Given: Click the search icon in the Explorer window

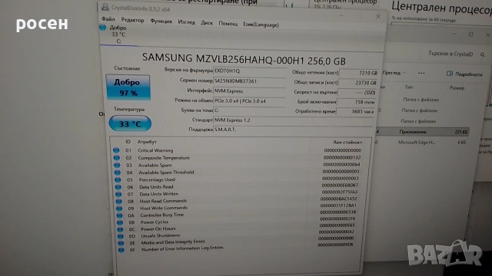Looking at the screenshot, I should click(x=482, y=54).
